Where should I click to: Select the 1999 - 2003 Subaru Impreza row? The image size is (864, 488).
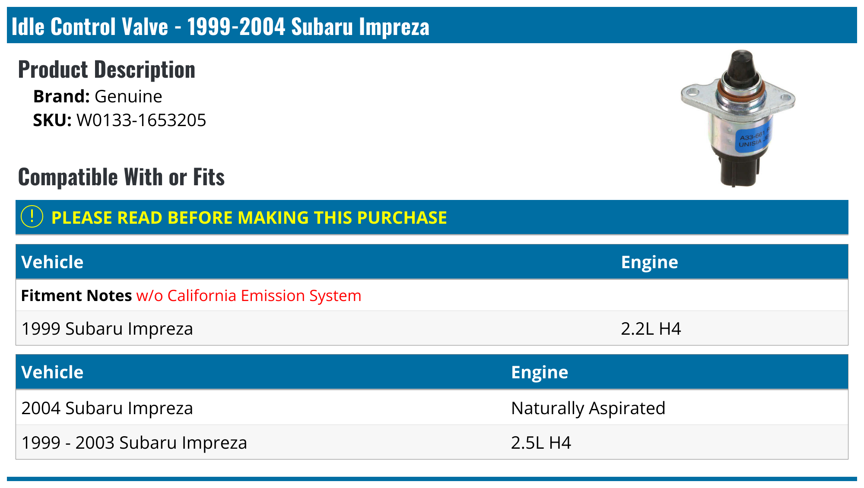click(x=134, y=443)
